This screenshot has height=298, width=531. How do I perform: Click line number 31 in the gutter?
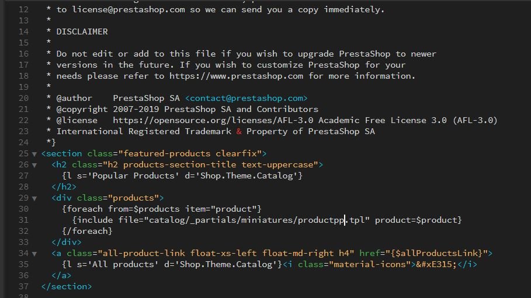click(x=23, y=220)
